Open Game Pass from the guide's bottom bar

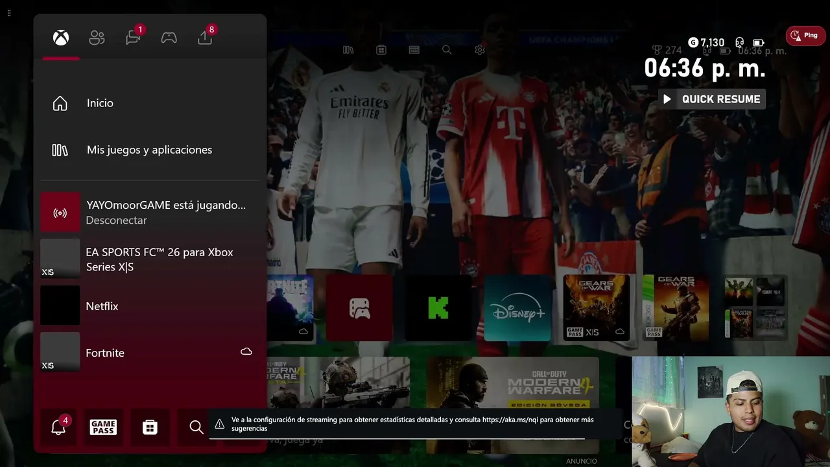pos(103,427)
